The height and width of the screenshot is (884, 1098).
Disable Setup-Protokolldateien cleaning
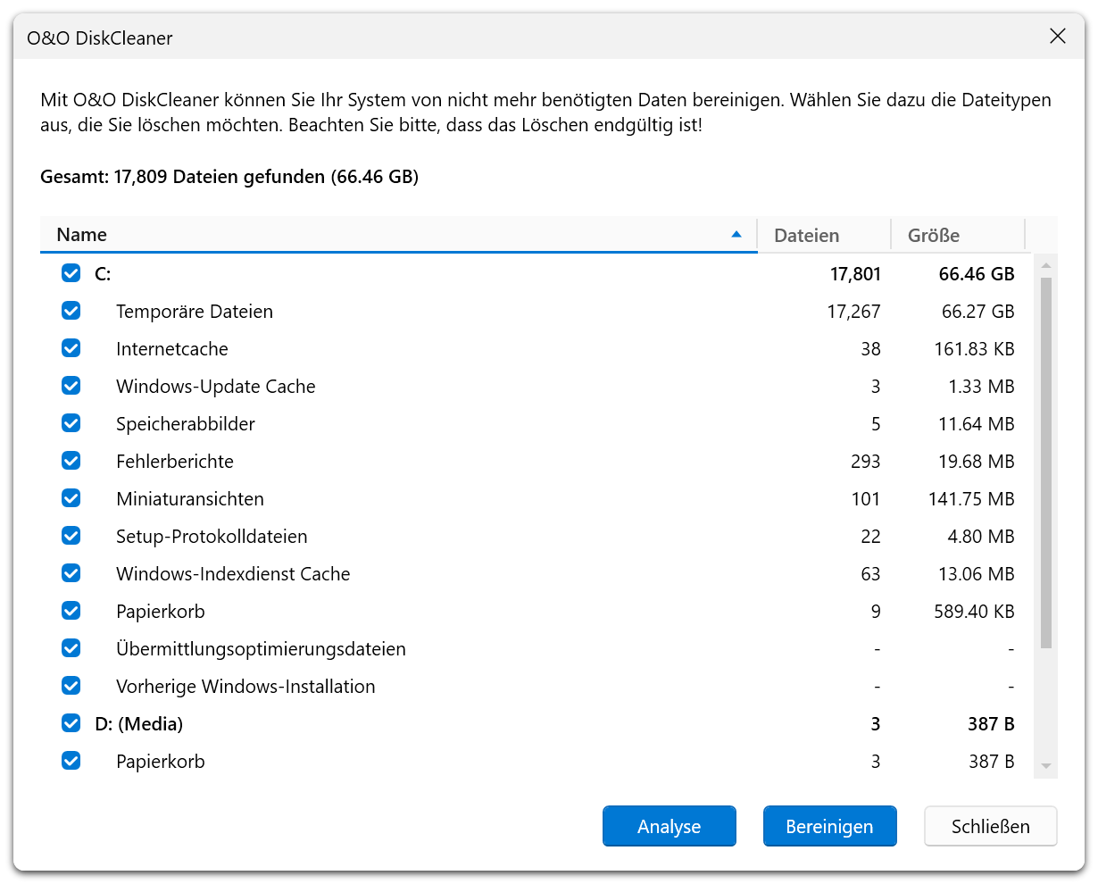[71, 536]
